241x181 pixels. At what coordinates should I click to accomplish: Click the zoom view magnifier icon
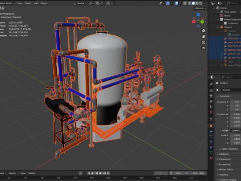203,31
